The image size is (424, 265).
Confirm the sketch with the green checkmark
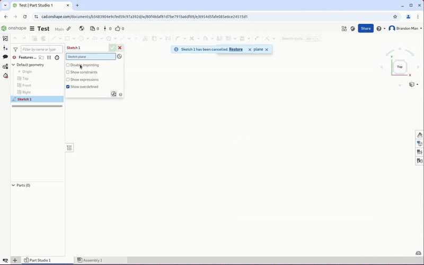[112, 48]
